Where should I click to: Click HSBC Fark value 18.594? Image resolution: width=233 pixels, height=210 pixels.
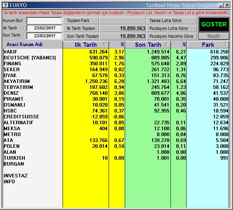221,111
